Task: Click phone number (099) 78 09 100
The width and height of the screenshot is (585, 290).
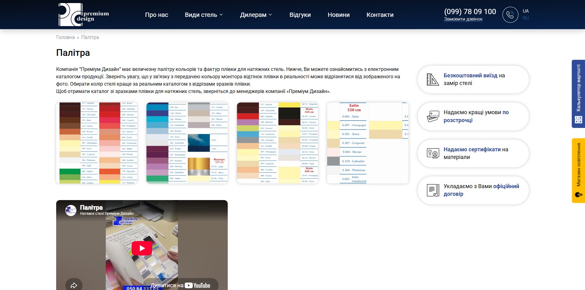Action: (470, 11)
